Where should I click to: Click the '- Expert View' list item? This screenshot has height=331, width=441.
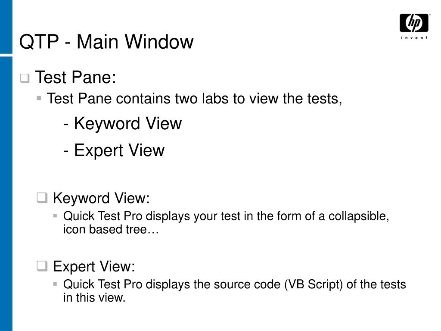click(x=114, y=150)
